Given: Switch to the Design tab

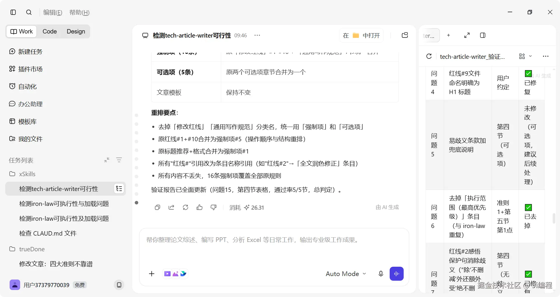Looking at the screenshot, I should pyautogui.click(x=76, y=31).
